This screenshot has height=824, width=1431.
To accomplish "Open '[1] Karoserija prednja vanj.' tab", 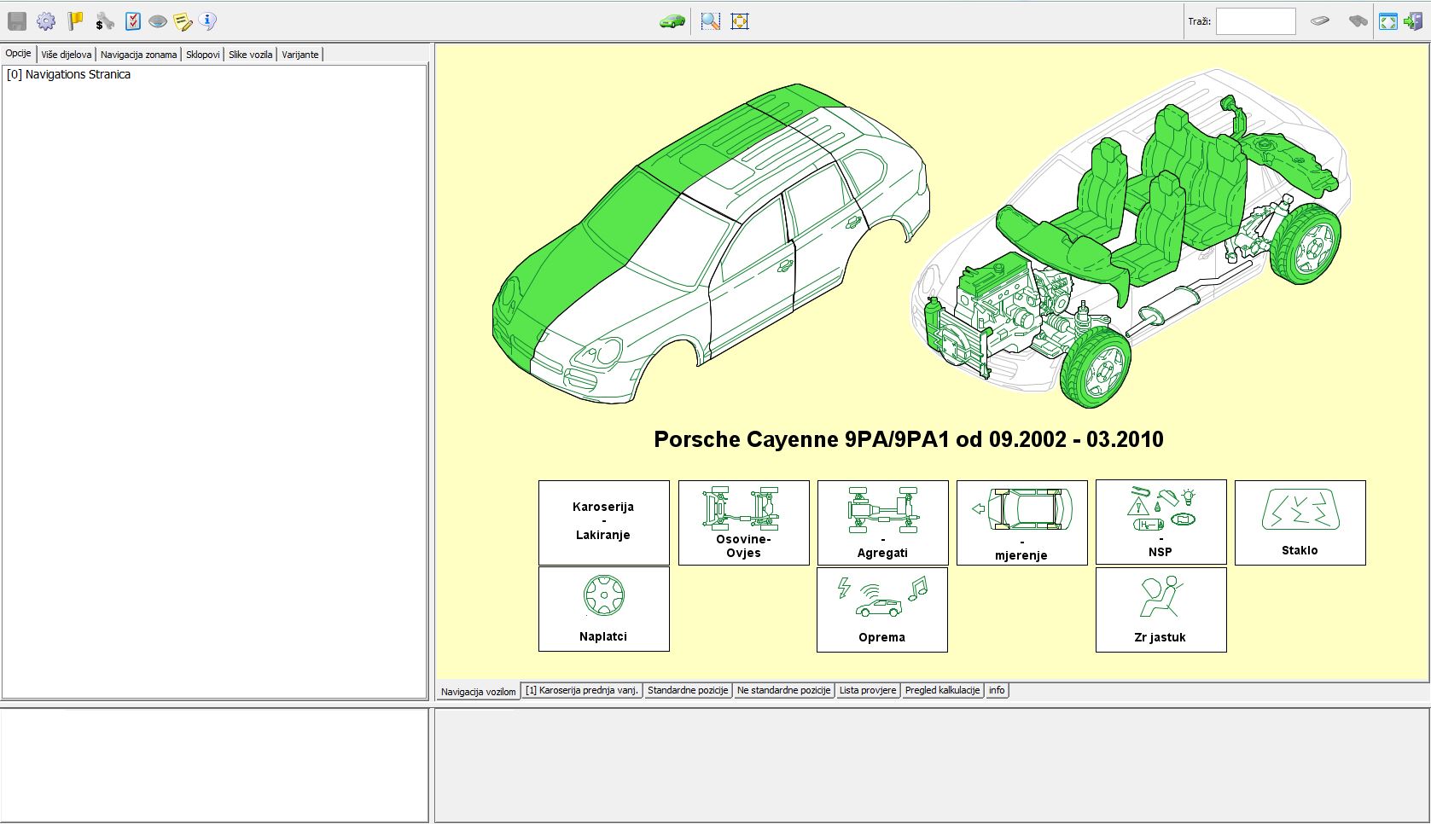I will 582,690.
